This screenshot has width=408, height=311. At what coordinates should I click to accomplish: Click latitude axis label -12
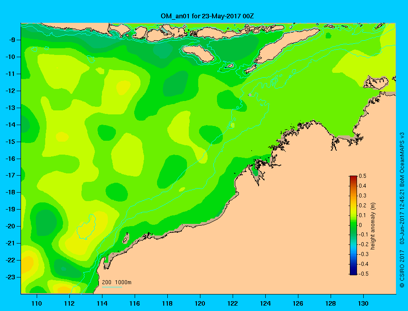pyautogui.click(x=10, y=91)
